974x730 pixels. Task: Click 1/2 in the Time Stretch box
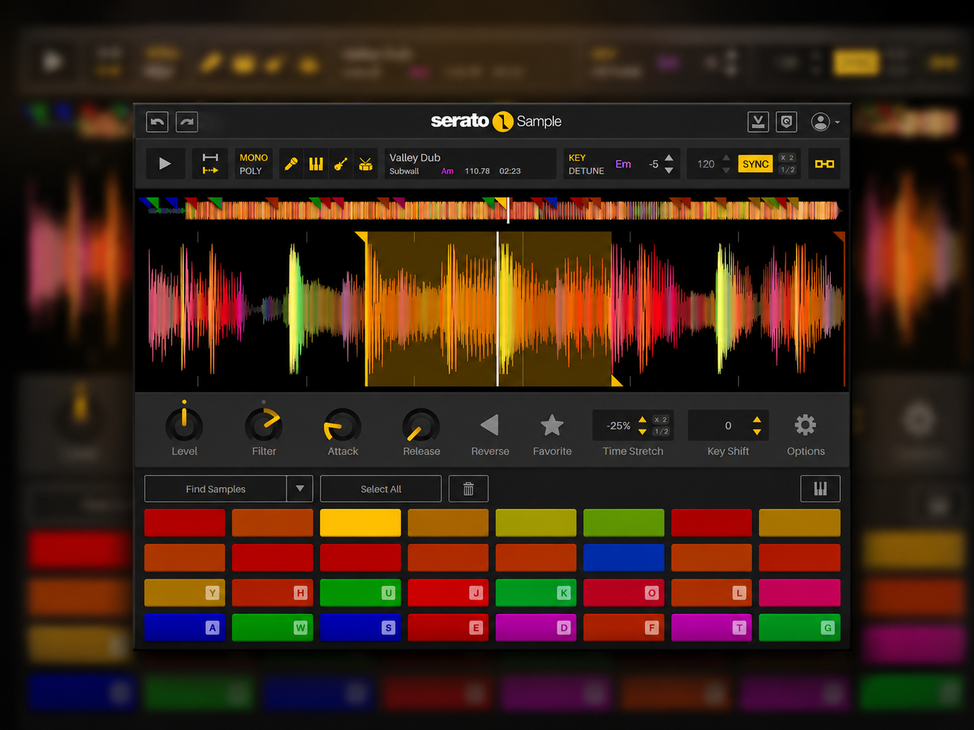click(x=661, y=432)
